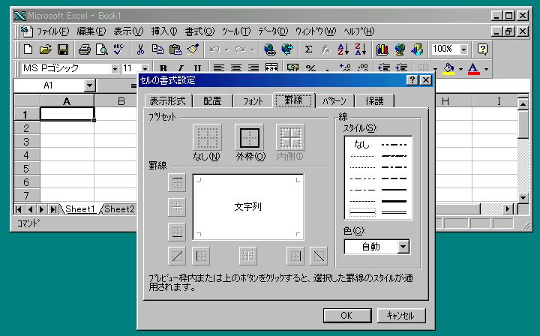Select the thickest solid line style
This screenshot has height=336, width=540.
394,201
